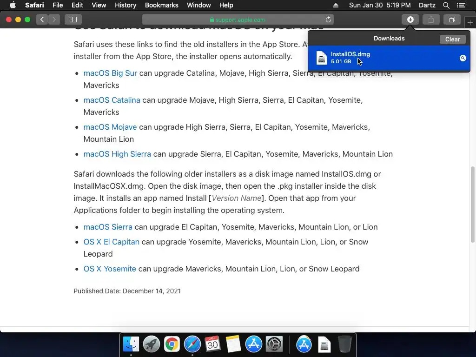
Task: Follow the OS X El Capitan link
Action: point(112,242)
